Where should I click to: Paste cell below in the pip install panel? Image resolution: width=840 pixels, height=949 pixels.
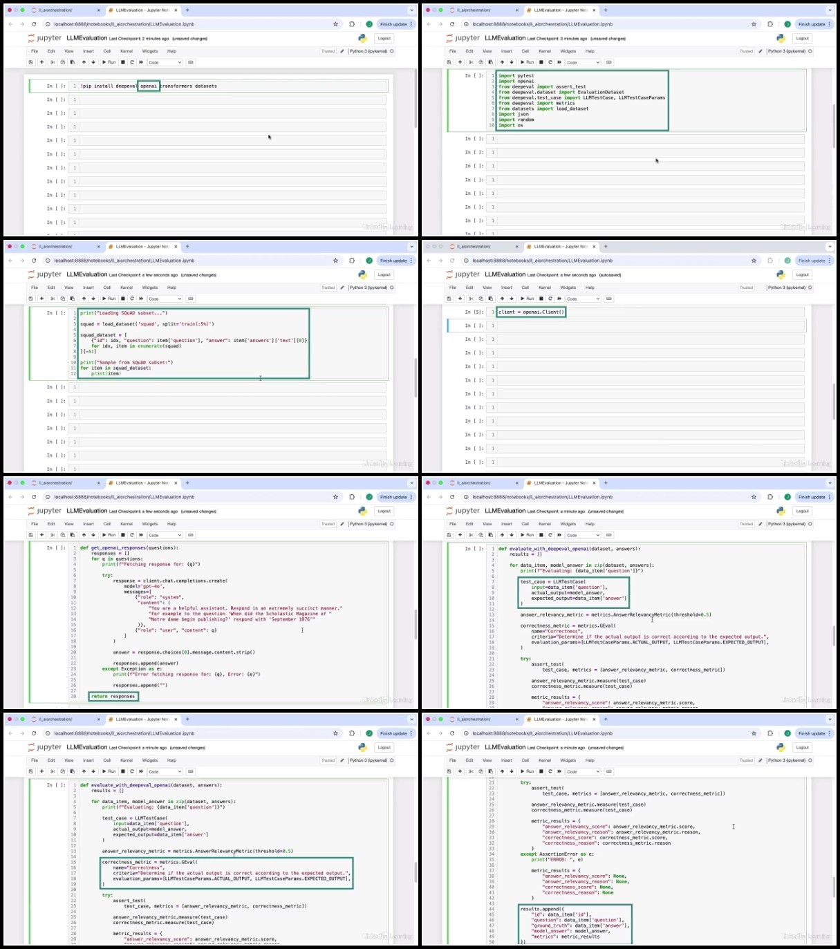(x=72, y=62)
